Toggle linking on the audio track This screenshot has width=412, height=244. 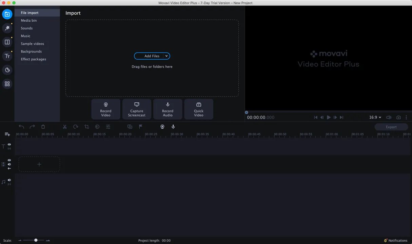(9, 184)
